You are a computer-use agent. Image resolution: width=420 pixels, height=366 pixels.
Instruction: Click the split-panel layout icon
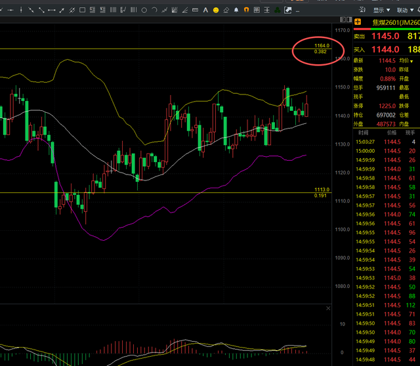pyautogui.click(x=349, y=20)
